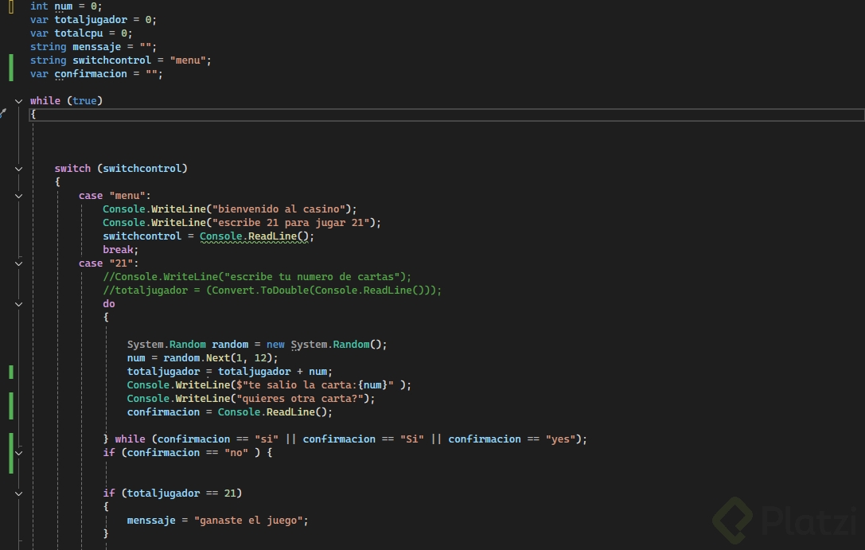Collapse the switch (switchcontrol) block

coord(19,169)
